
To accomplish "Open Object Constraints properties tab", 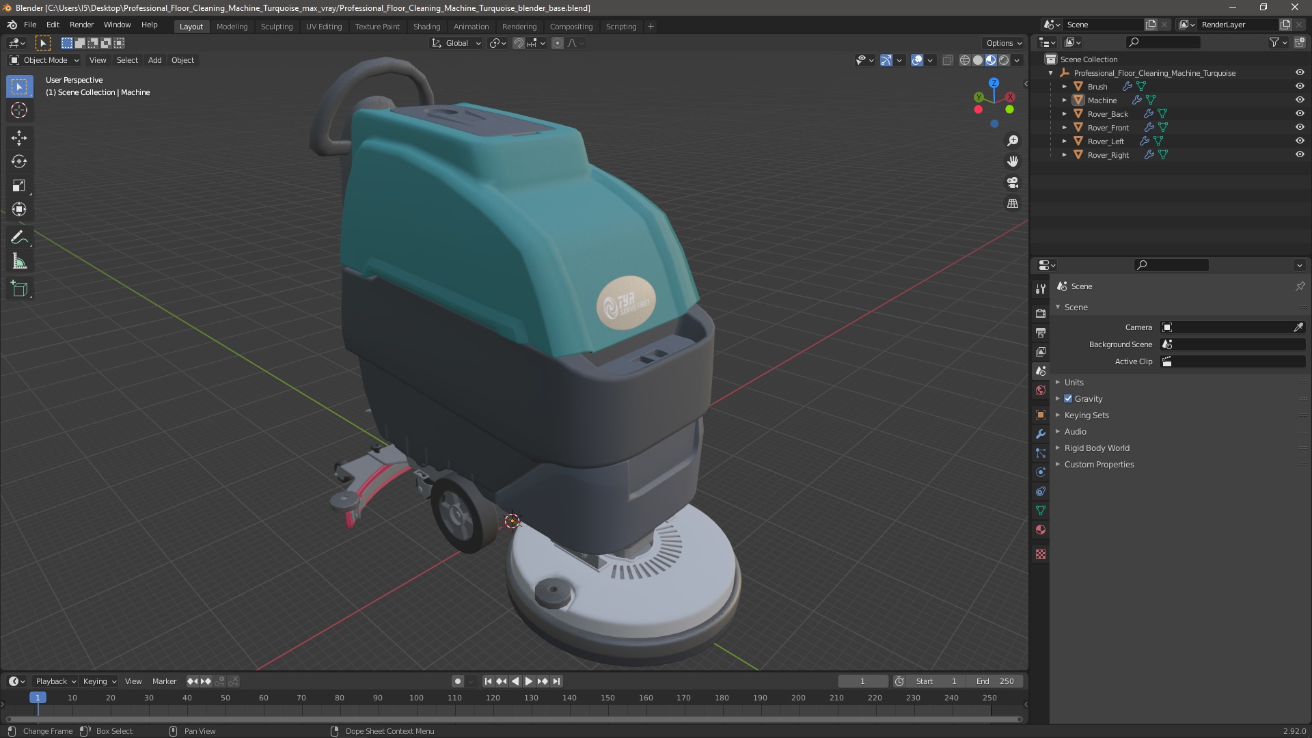I will pyautogui.click(x=1041, y=491).
